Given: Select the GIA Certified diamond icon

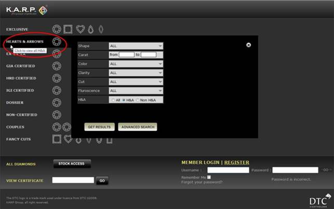Looking at the screenshot, I should (x=57, y=66).
